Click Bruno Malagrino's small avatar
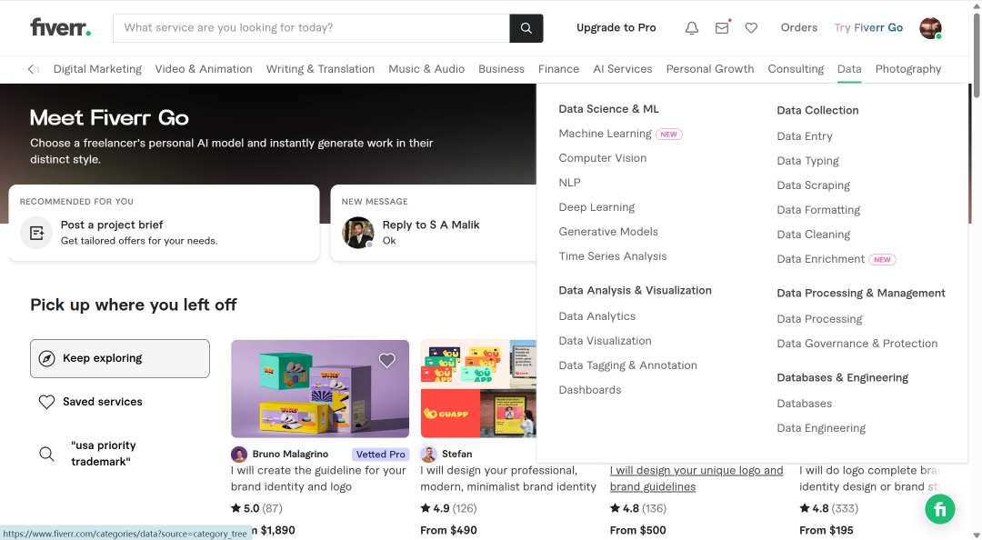982x540 pixels. tap(238, 455)
